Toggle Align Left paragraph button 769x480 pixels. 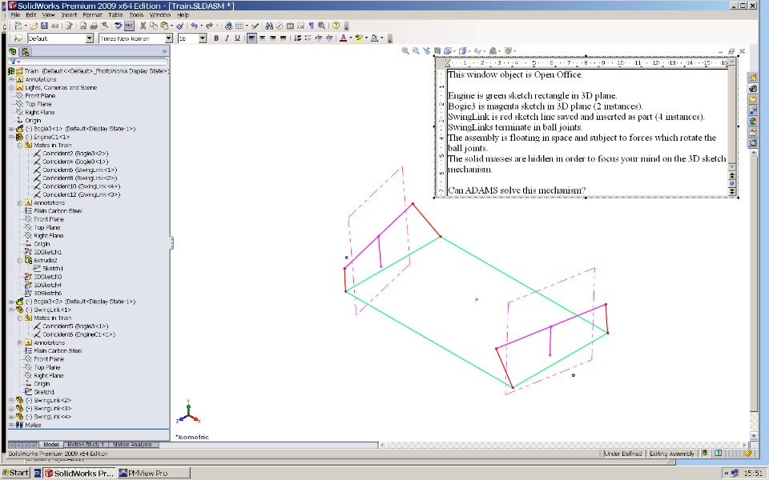[252, 38]
